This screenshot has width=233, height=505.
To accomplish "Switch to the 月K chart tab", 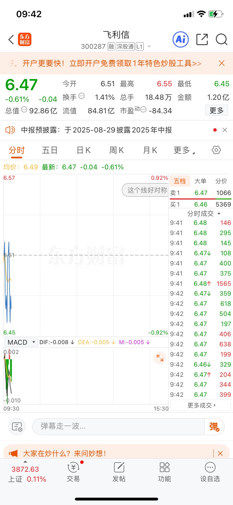I will pyautogui.click(x=150, y=150).
